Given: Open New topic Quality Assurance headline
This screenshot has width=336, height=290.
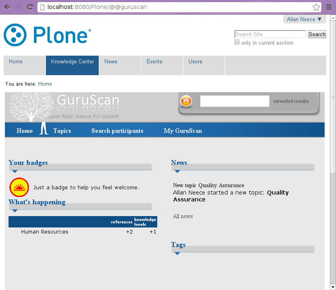Looking at the screenshot, I should [x=208, y=185].
